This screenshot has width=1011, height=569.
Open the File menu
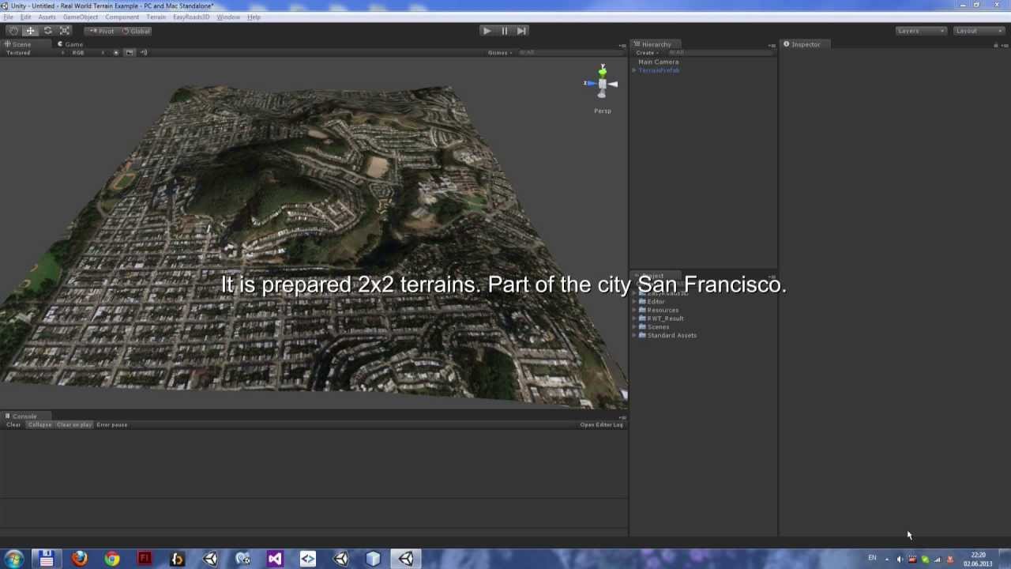(x=9, y=17)
